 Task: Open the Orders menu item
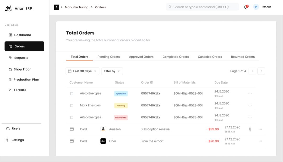tap(24, 46)
